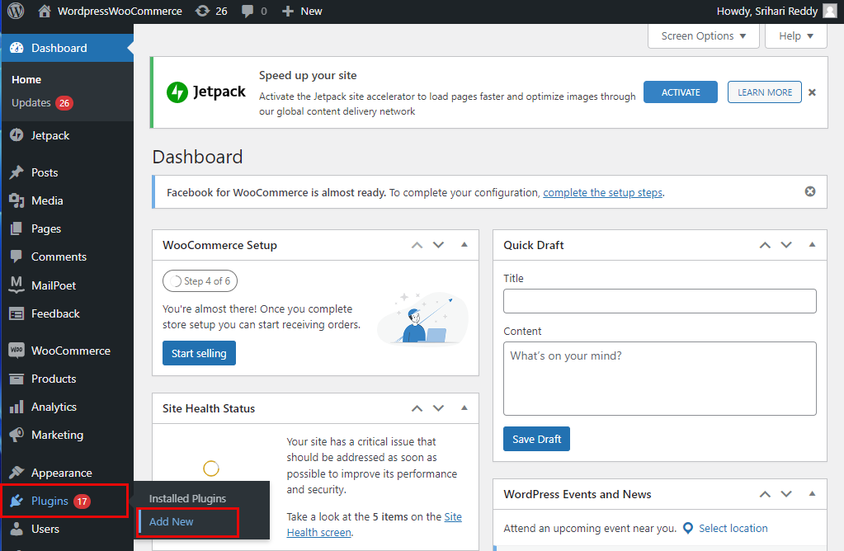Select Installed Plugins from the submenu

click(x=187, y=499)
